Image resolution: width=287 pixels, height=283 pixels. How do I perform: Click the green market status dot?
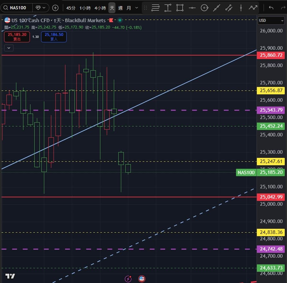point(120,20)
